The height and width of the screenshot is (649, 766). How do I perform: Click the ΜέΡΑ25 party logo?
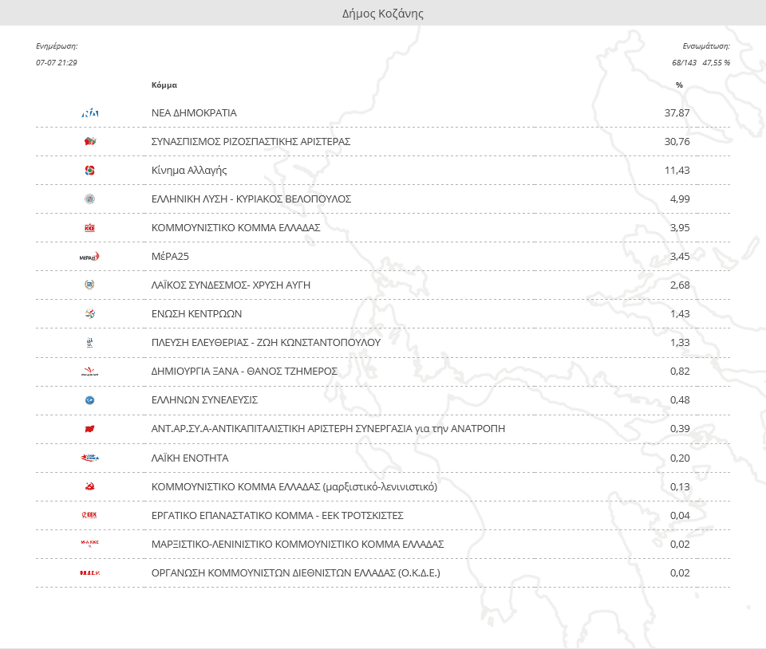click(90, 257)
